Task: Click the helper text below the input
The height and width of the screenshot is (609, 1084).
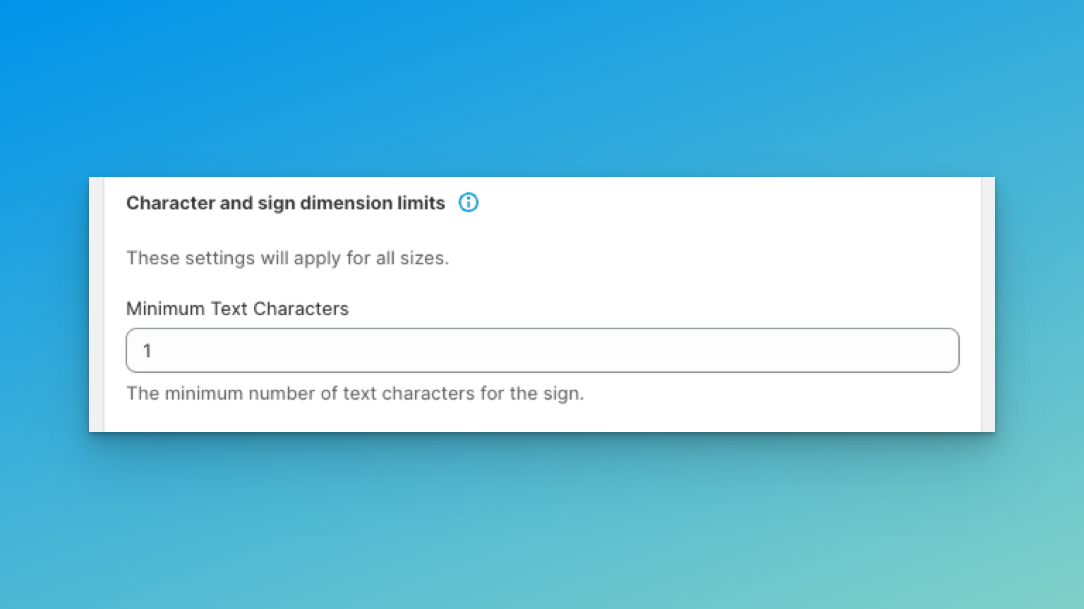Action: click(x=355, y=393)
